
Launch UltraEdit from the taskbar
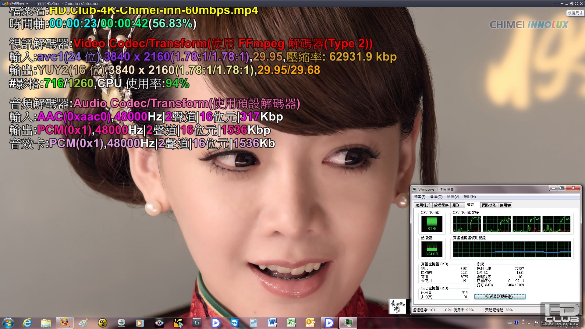coord(102,323)
